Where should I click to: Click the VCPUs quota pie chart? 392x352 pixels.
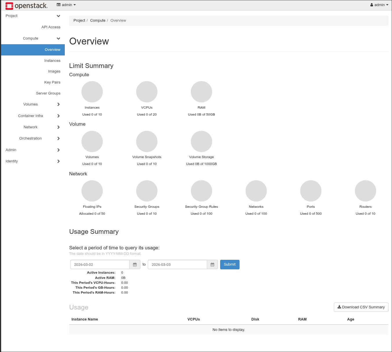click(x=147, y=92)
